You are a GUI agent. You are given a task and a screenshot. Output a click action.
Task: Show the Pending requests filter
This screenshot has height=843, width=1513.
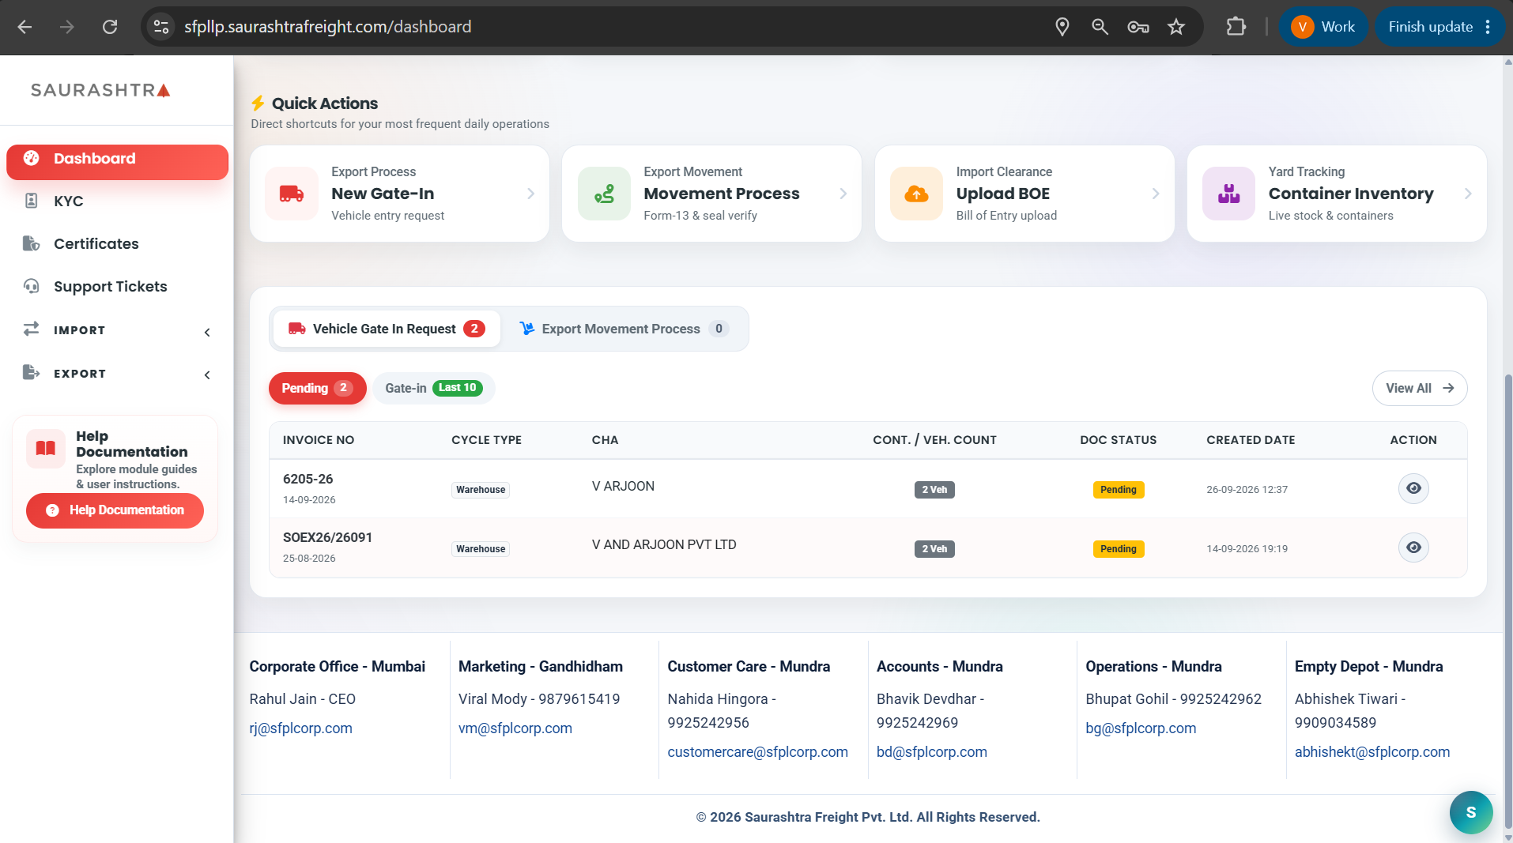click(317, 388)
